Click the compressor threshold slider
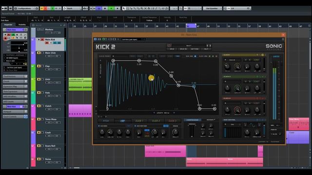The height and width of the screenshot is (175, 312). (192, 131)
